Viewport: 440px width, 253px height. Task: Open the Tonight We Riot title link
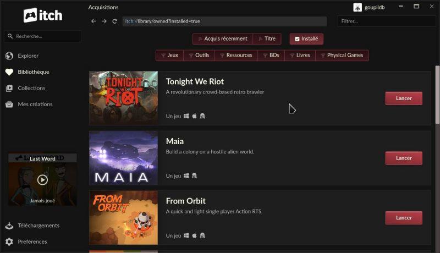click(x=195, y=81)
